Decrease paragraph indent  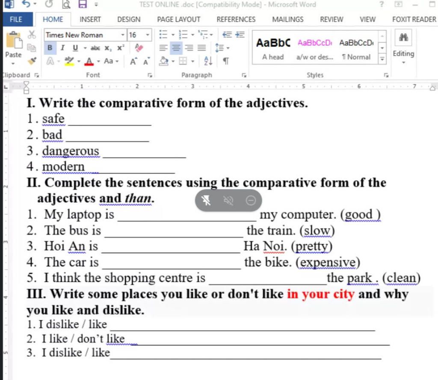point(227,34)
